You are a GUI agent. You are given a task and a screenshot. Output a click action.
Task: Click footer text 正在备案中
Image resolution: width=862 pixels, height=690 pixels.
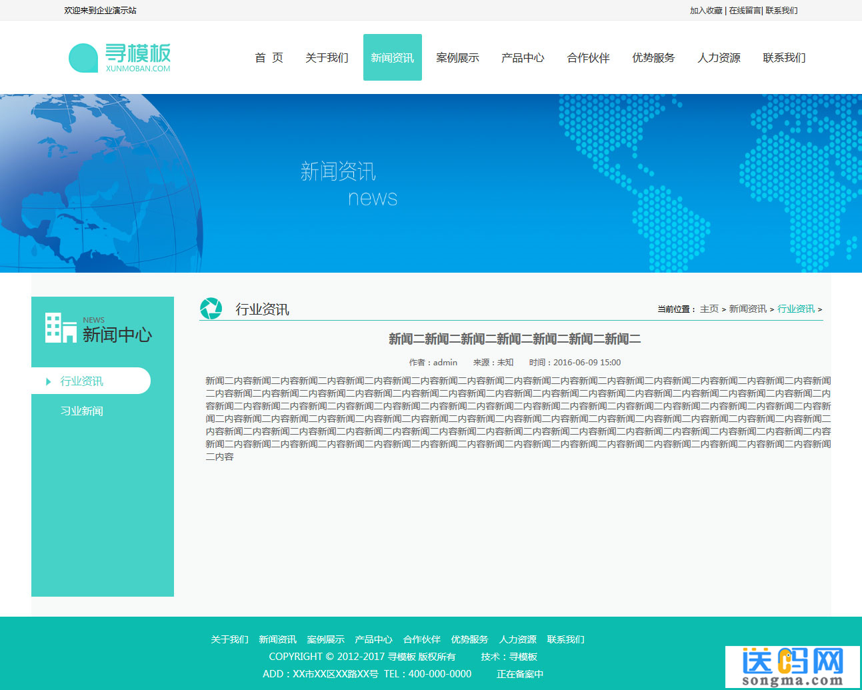pyautogui.click(x=520, y=674)
